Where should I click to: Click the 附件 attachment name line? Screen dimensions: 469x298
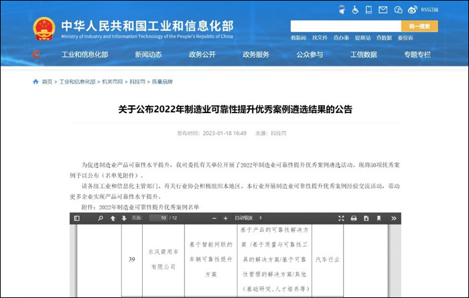point(140,207)
